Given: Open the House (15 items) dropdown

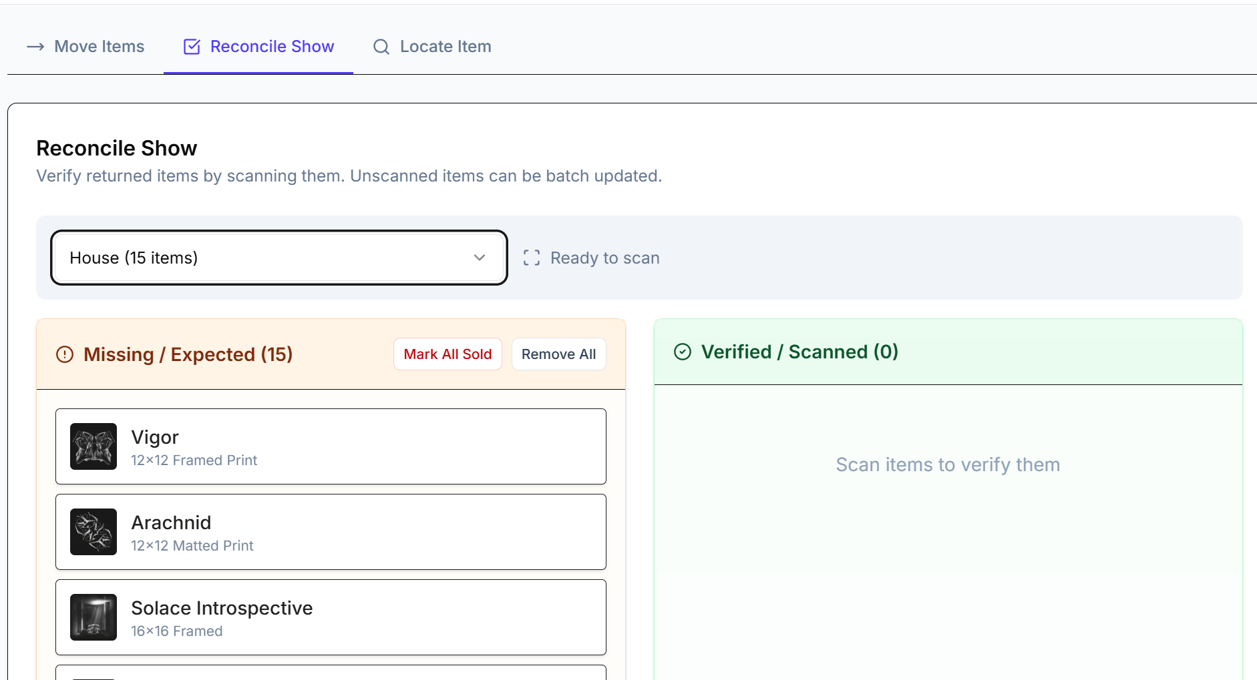Looking at the screenshot, I should click(x=279, y=258).
